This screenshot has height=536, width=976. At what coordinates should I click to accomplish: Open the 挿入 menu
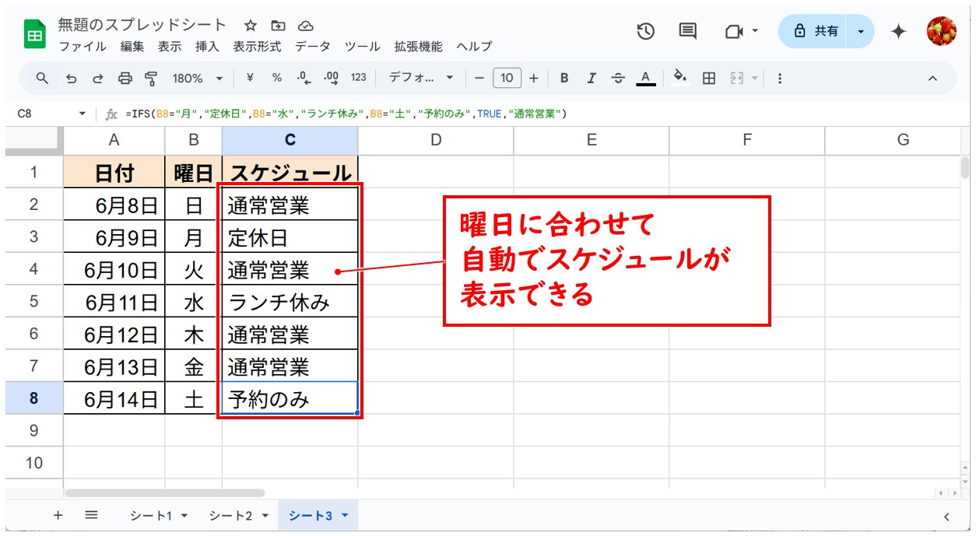(x=207, y=47)
